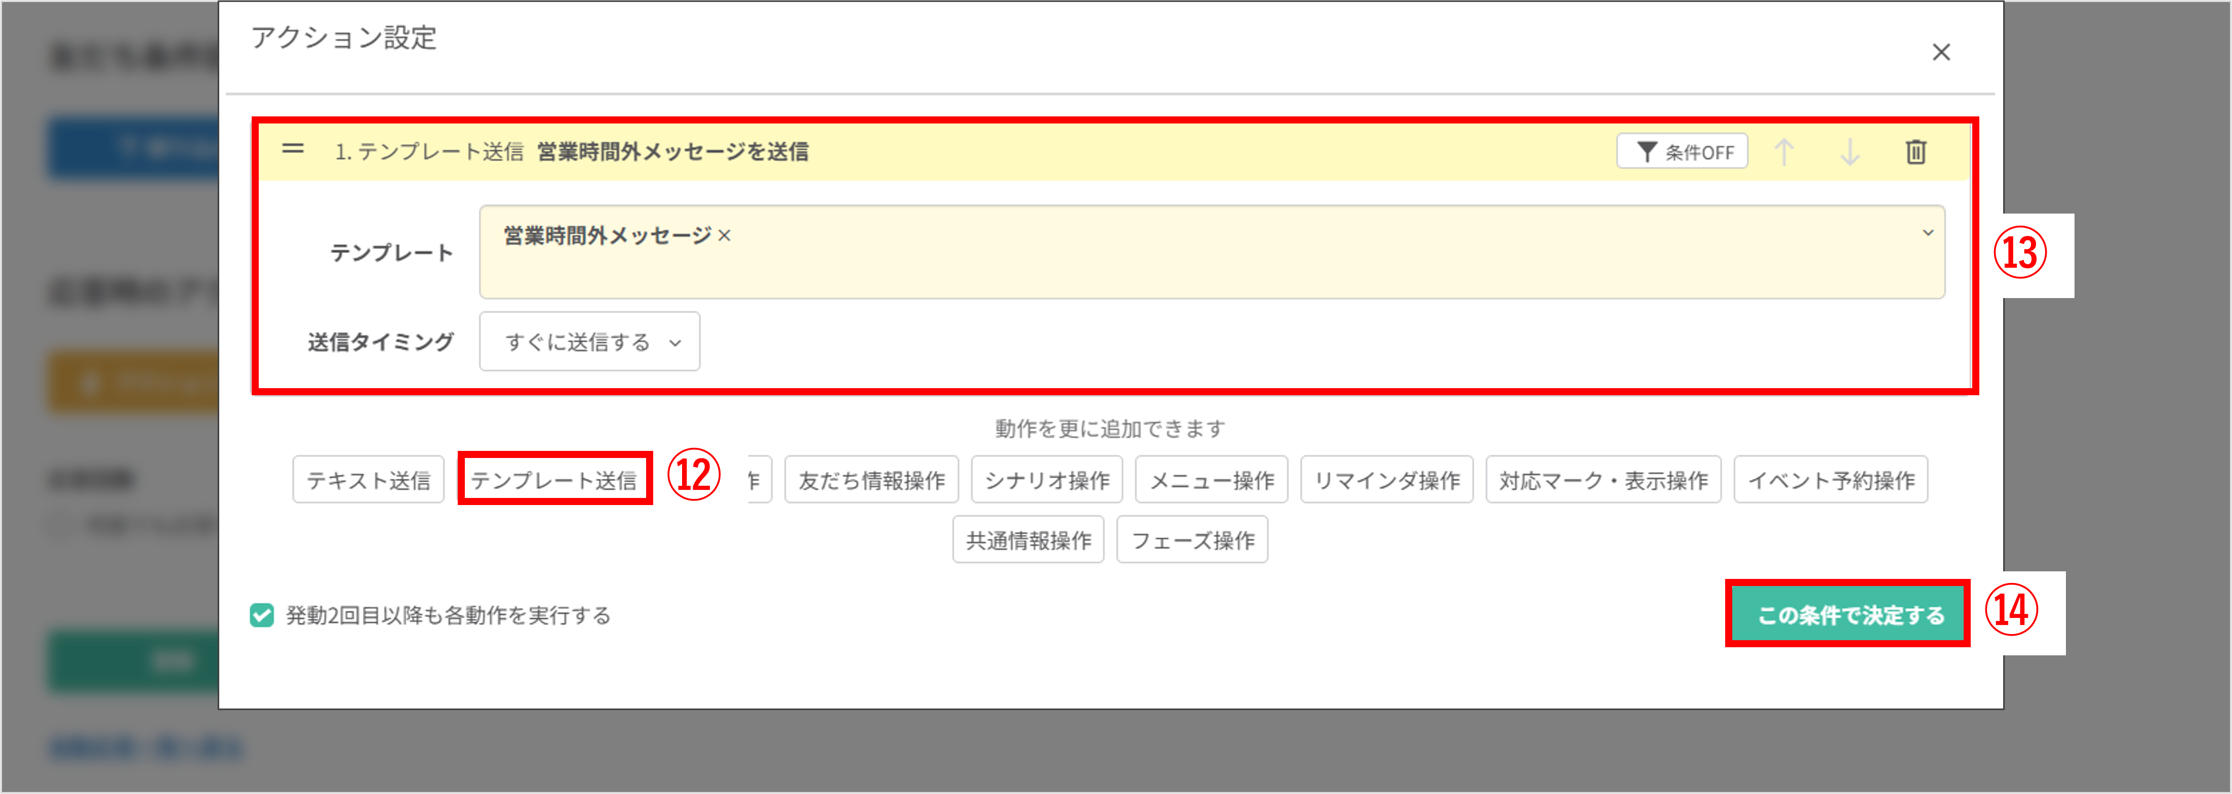Add a フェーズ操作 action

pos(1191,540)
